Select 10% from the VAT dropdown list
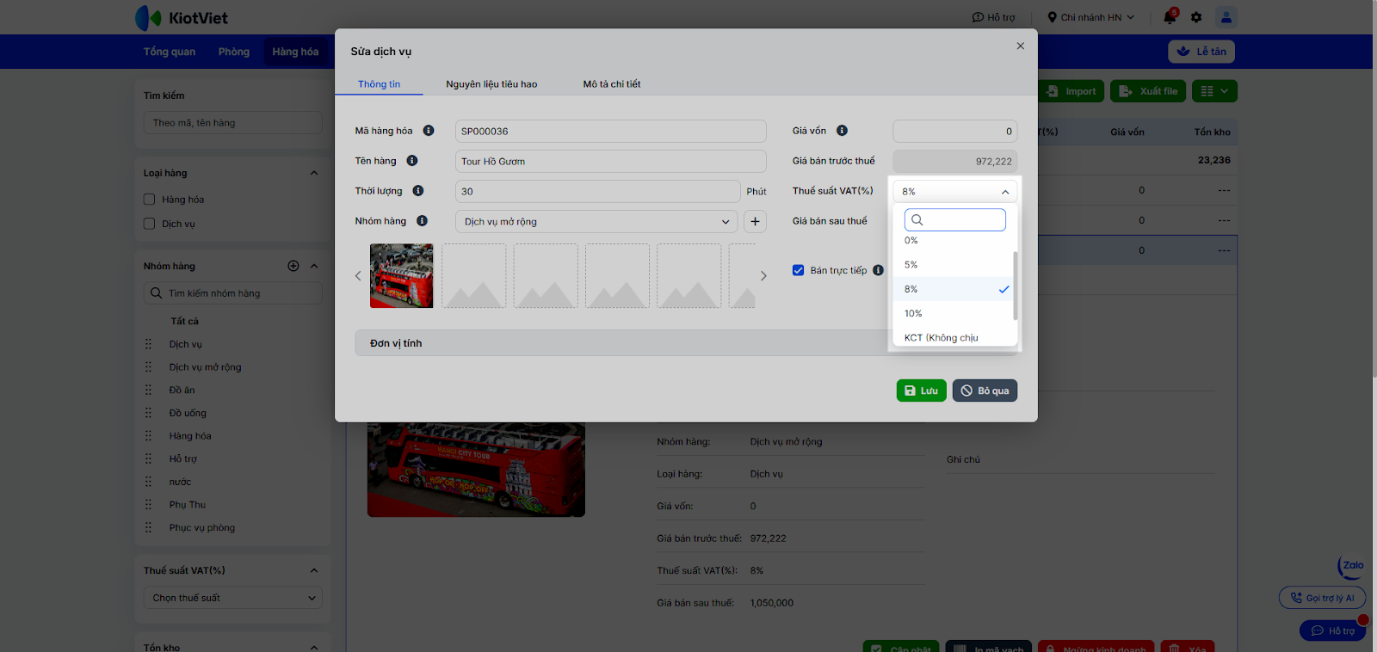 [913, 313]
